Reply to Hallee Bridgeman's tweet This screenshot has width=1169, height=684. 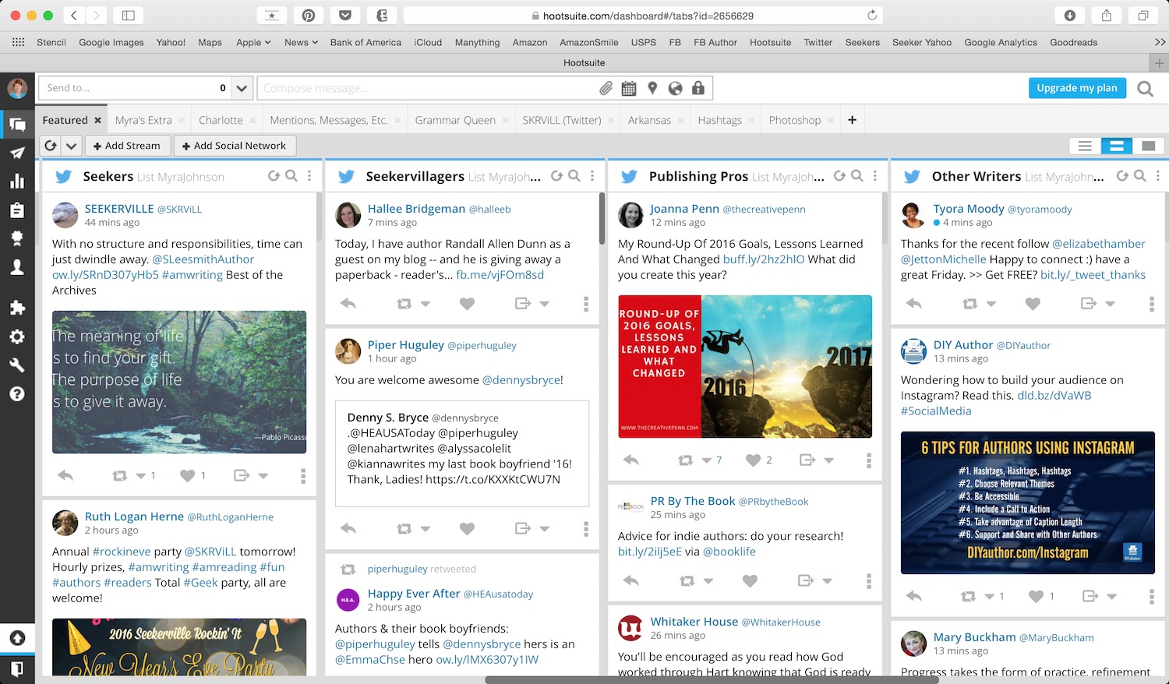[348, 304]
